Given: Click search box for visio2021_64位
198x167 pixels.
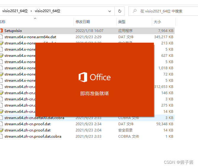Looking at the screenshot, I should [x=163, y=11].
